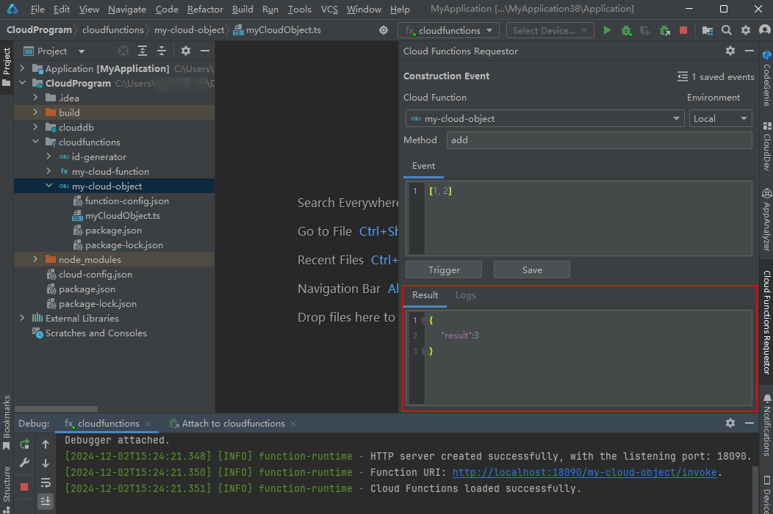This screenshot has height=514, width=773.
Task: Open the Environment Local dropdown
Action: pos(720,119)
